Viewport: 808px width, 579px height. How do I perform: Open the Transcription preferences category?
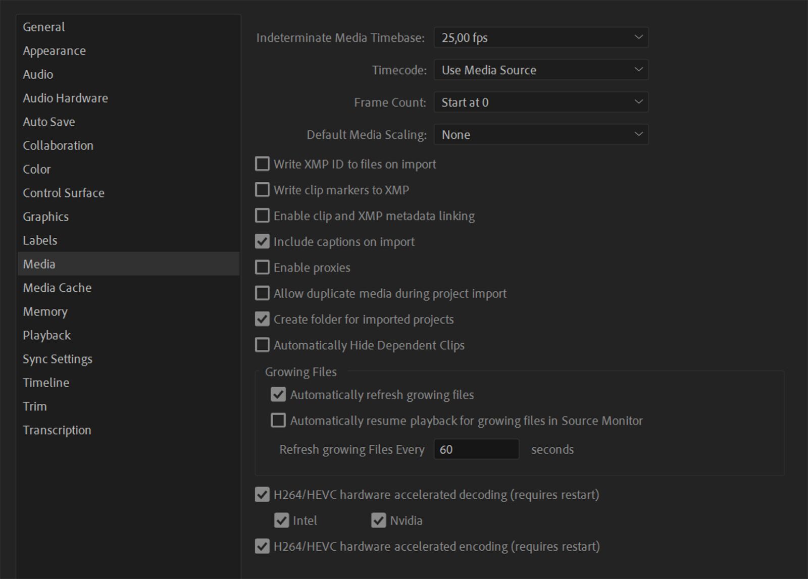(57, 430)
